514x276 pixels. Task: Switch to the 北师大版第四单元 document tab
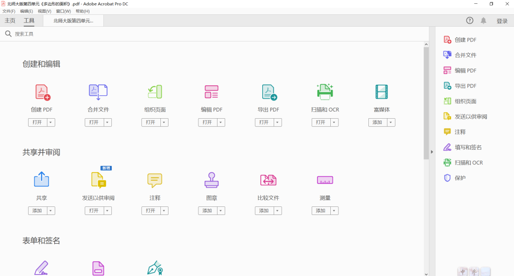73,20
